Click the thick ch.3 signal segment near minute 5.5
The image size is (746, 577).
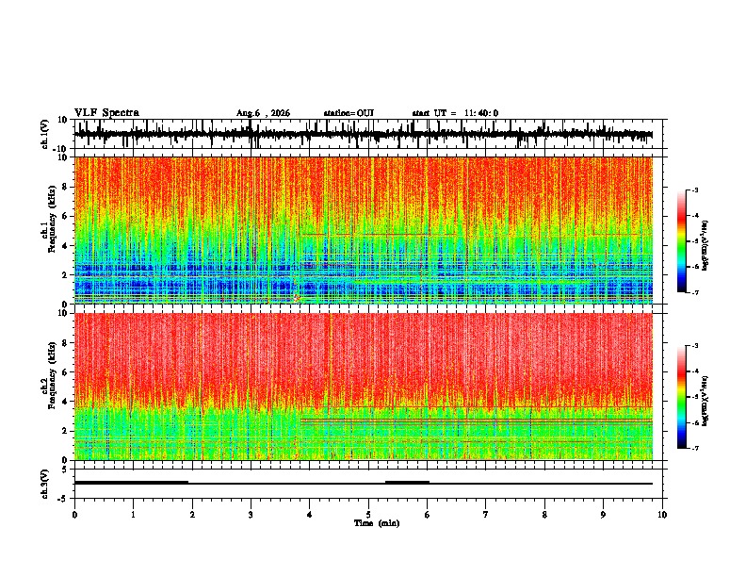click(407, 483)
